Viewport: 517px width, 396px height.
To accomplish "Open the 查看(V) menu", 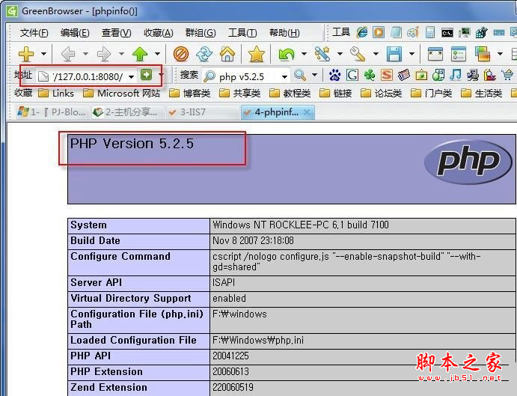I will (x=117, y=33).
